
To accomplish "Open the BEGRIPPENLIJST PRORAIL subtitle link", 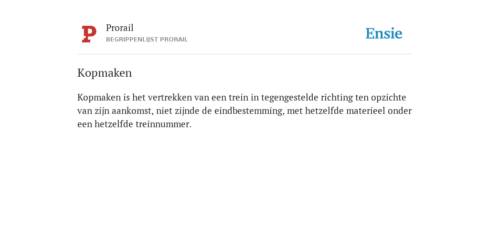I will (147, 40).
